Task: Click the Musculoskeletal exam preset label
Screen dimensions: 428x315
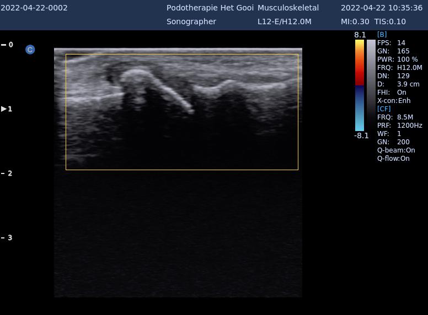Action: 288,8
